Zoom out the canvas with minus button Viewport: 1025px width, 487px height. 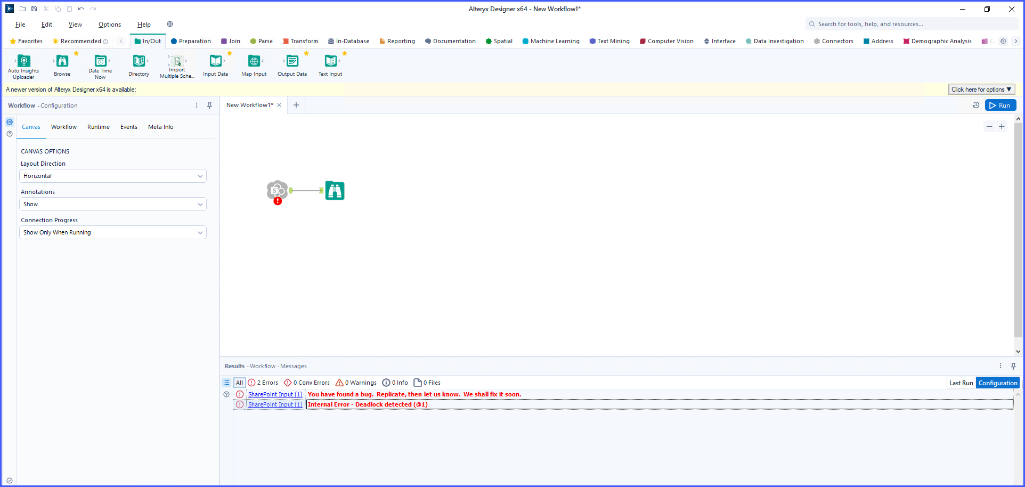click(989, 126)
